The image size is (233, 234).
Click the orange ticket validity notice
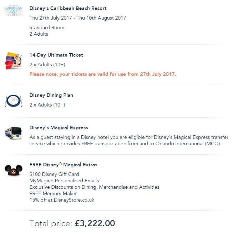coord(103,74)
